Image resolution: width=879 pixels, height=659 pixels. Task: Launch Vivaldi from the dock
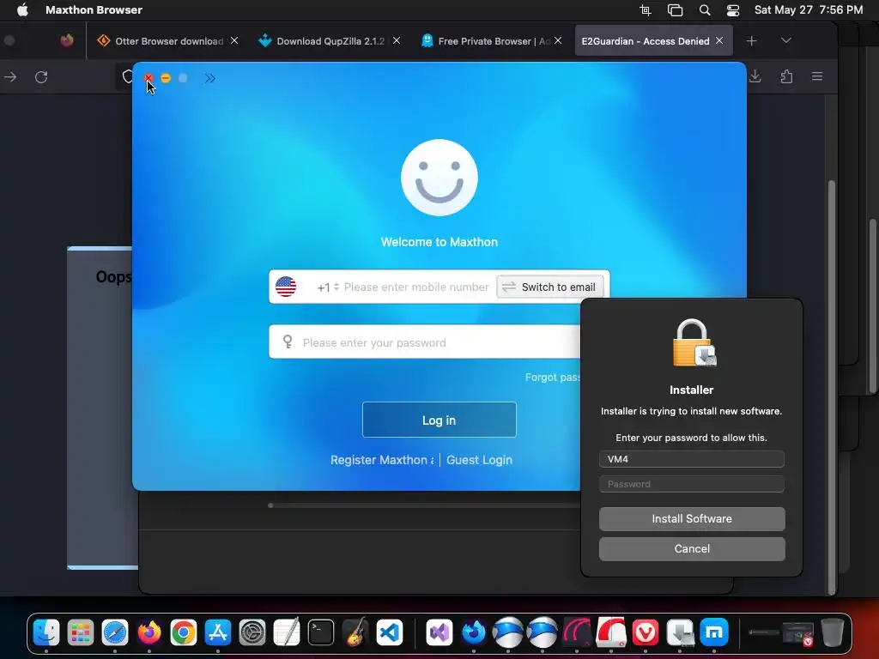click(x=646, y=632)
